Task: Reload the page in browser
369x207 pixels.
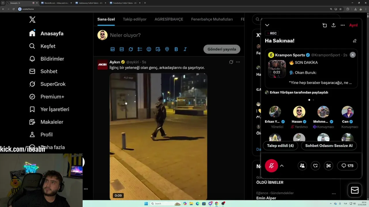Action: point(14,9)
